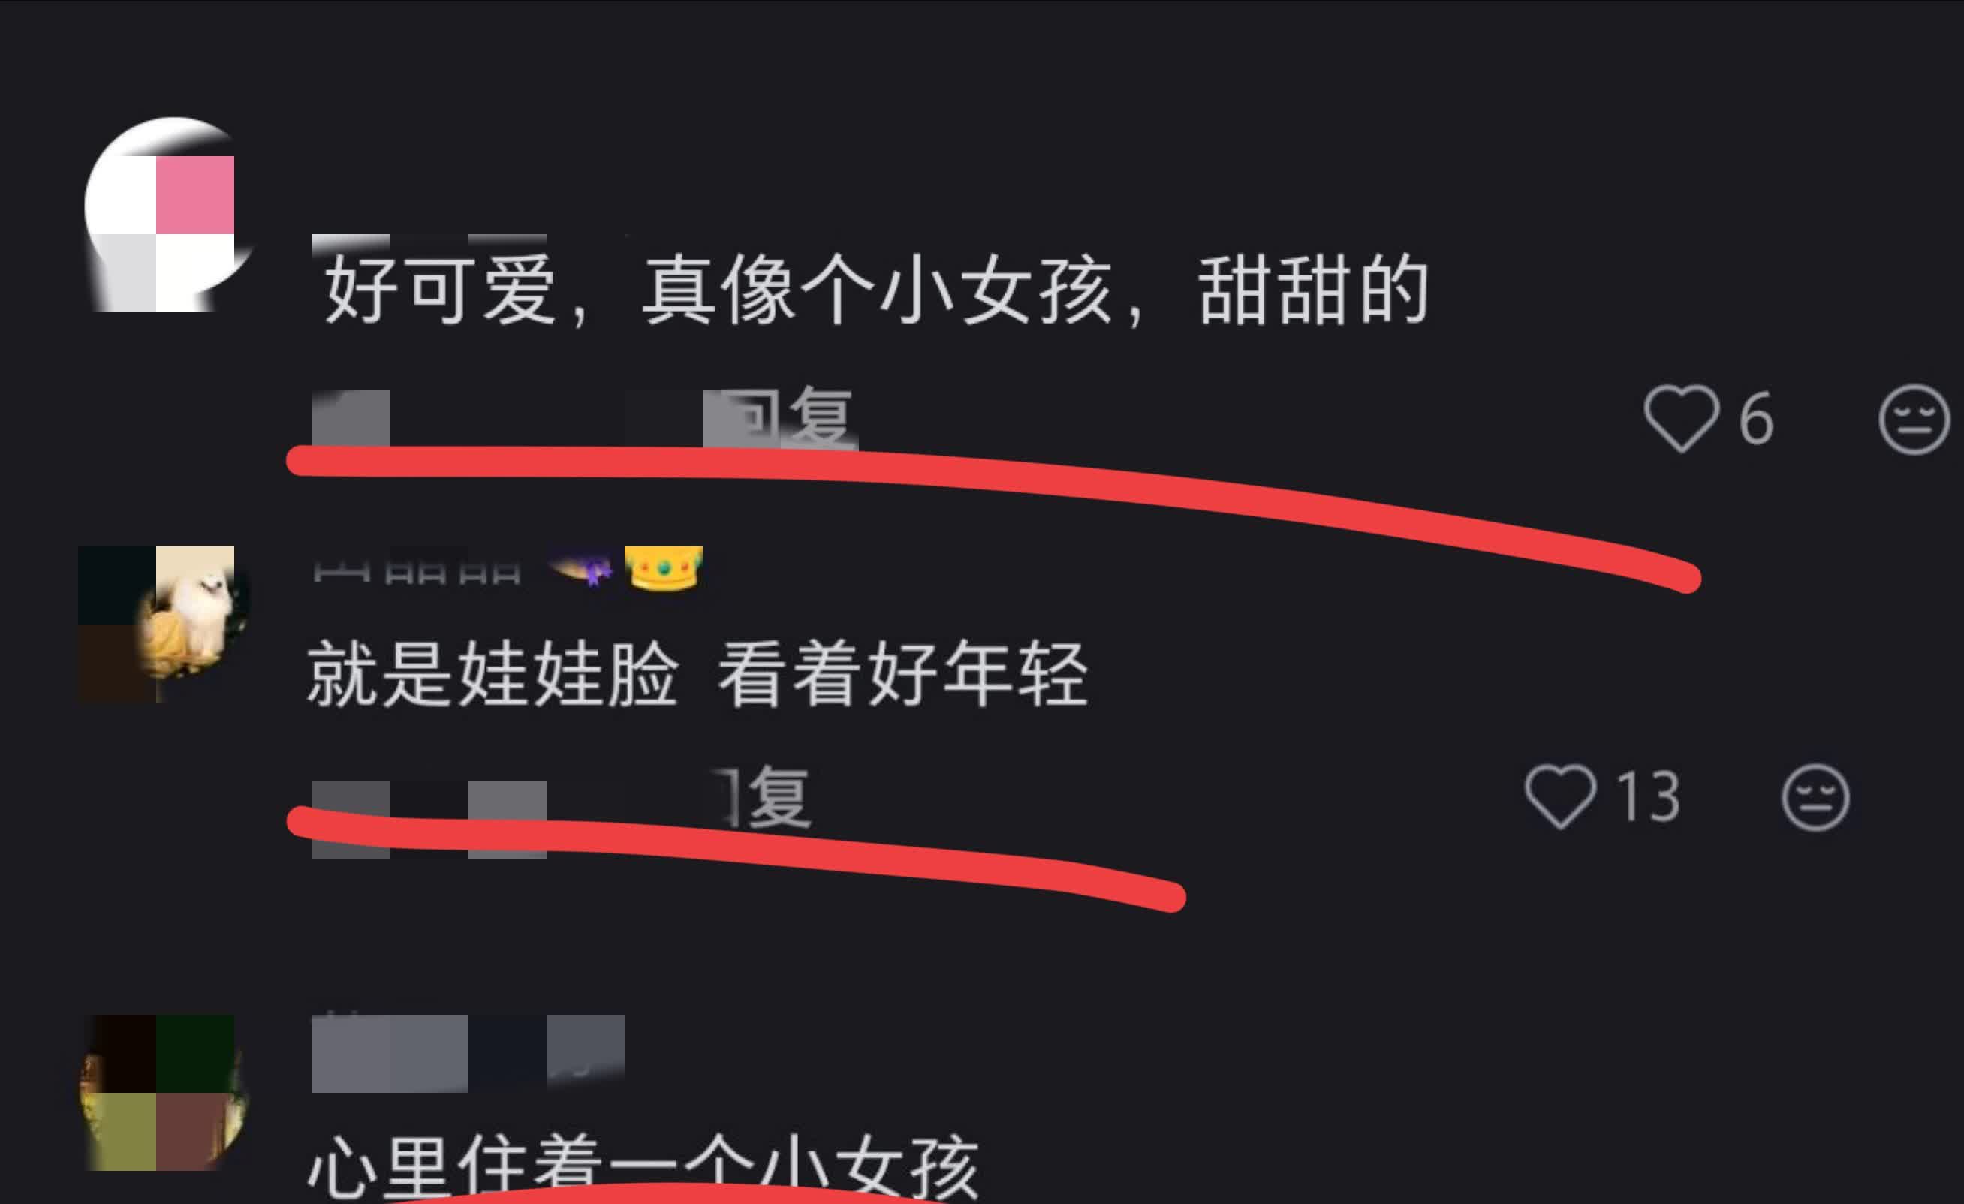1964x1204 pixels.
Task: Like the comment with 6 likes
Action: pos(1681,418)
